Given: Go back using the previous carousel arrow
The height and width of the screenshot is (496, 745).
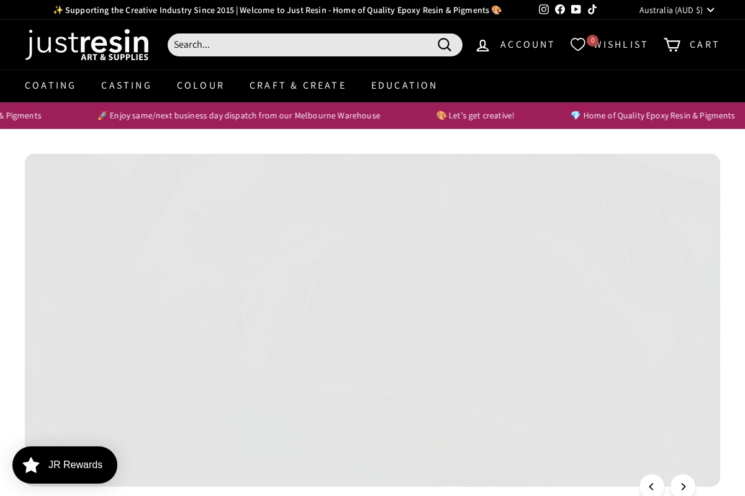Looking at the screenshot, I should (652, 487).
